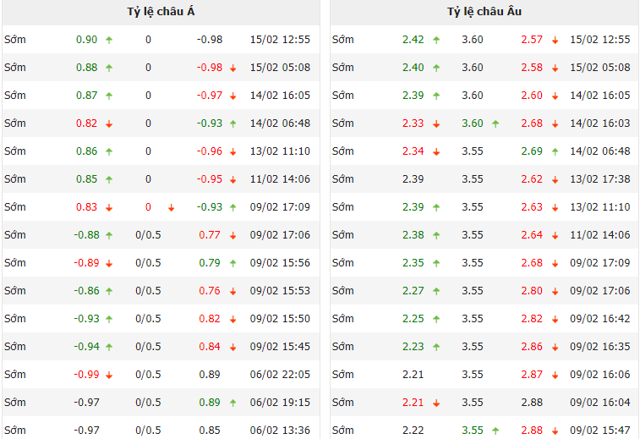The width and height of the screenshot is (640, 439).
Task: Open the Tỷ lệ châu Á header
Action: [160, 12]
